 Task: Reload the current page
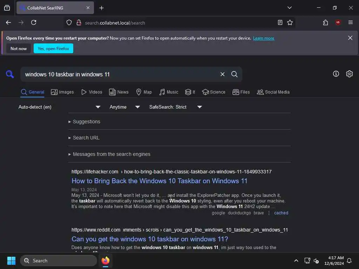34,22
